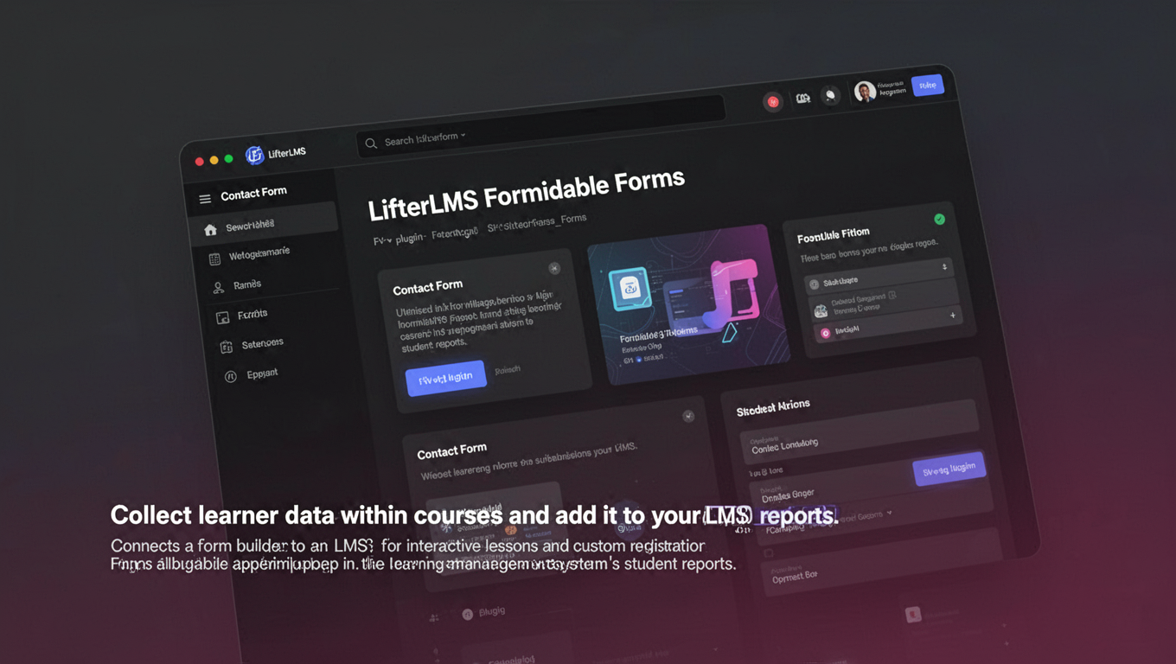1176x664 pixels.
Task: Click the sort arrows on the Formidable Form card
Action: click(945, 267)
